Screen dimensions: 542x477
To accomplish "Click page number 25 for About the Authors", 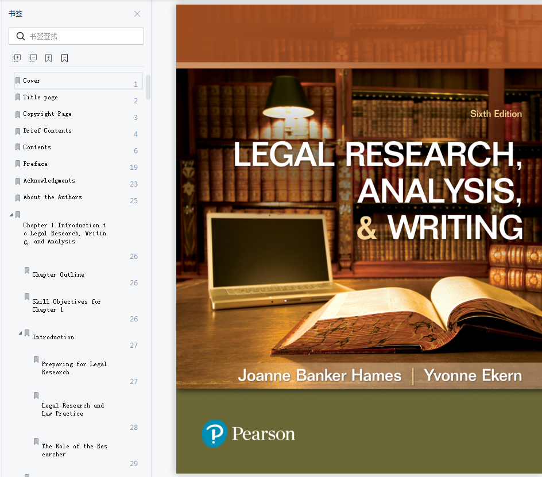I will (134, 201).
